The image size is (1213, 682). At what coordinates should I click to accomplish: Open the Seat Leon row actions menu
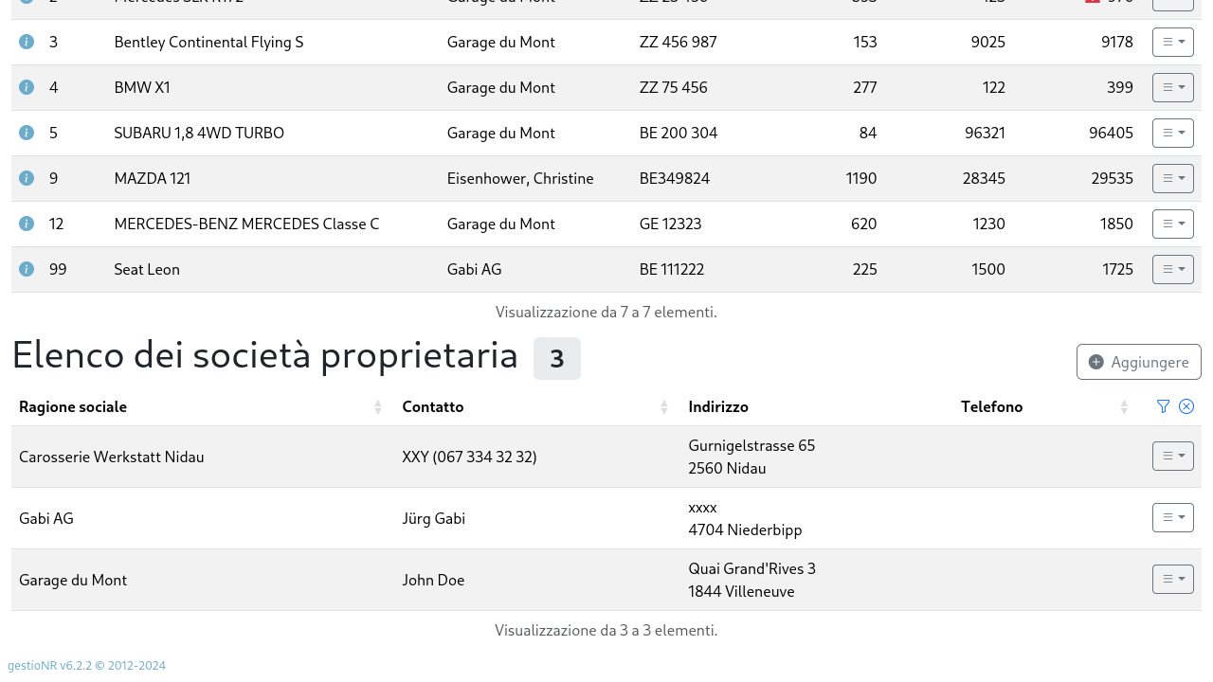point(1173,269)
